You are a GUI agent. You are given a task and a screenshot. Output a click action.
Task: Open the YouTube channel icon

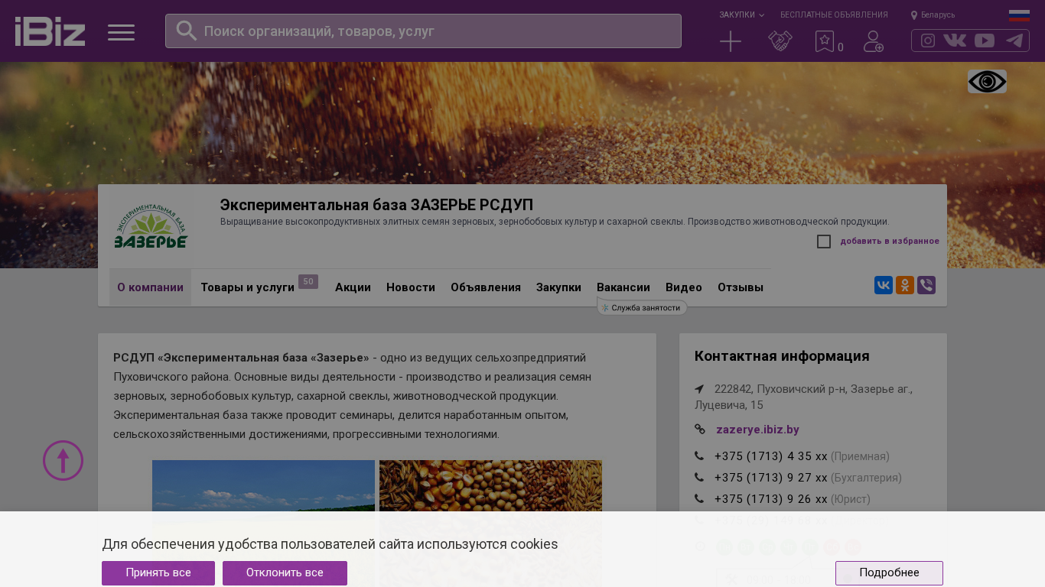(x=985, y=41)
